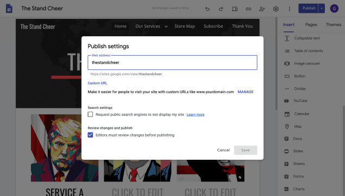Uncheck 'Editors must review changes before publishing'
The height and width of the screenshot is (196, 345).
[90, 135]
